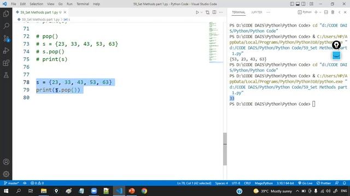Toggle secondary side bar layout icon

(304, 4)
